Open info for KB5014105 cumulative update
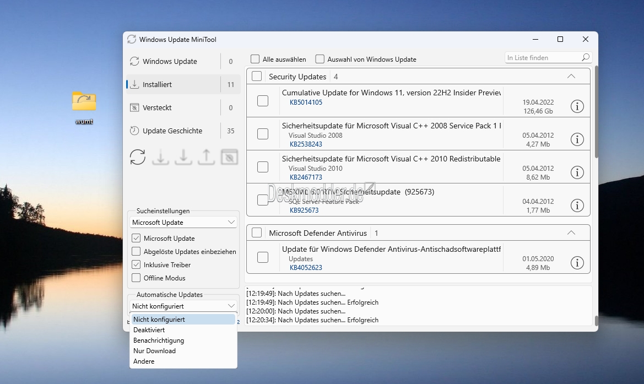This screenshot has width=644, height=384. tap(577, 106)
